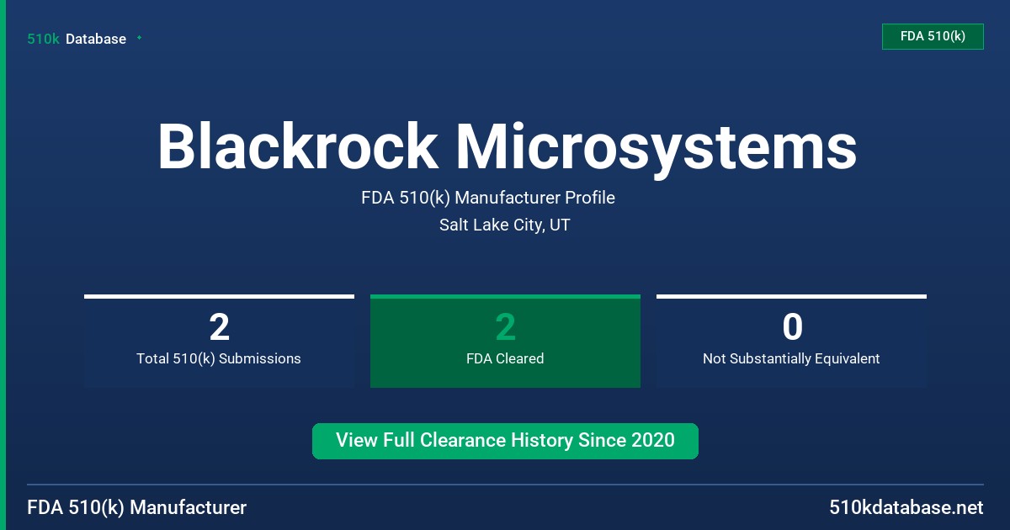Click View Full Clearance History Since 2020

[505, 441]
